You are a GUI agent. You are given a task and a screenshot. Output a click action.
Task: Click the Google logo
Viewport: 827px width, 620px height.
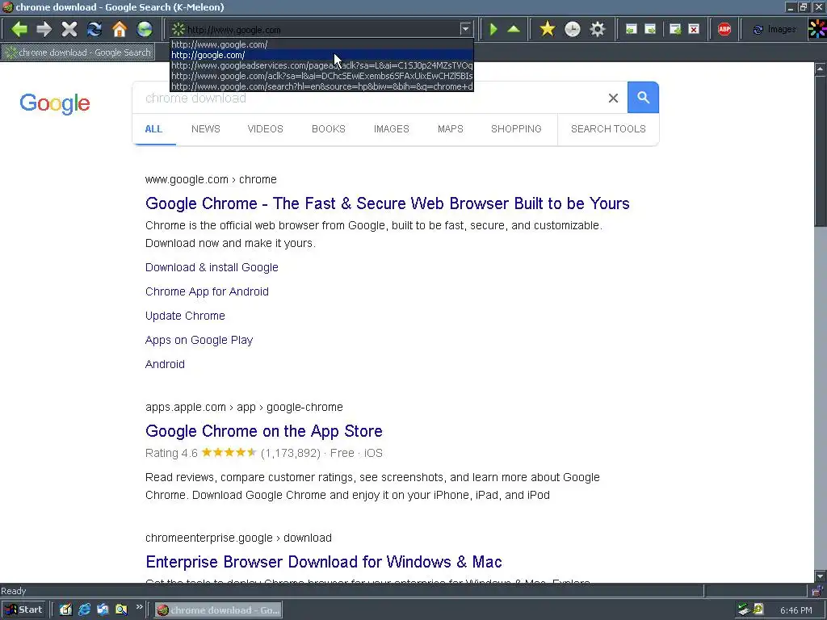[x=55, y=103]
